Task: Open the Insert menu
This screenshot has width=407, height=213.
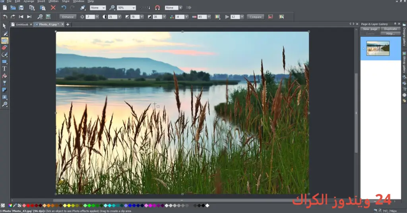Action: 41,1
